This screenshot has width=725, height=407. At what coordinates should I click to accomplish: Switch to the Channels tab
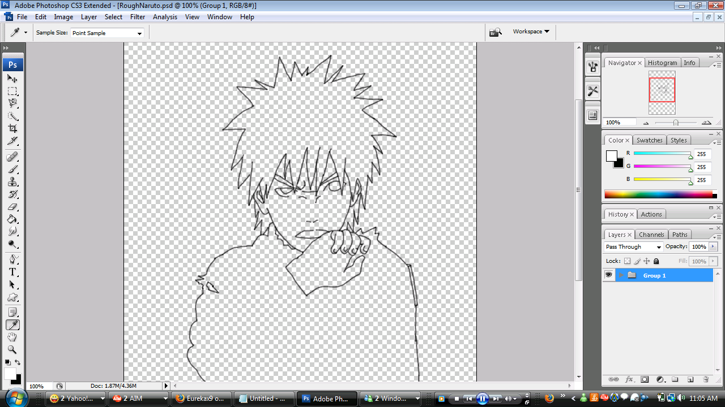pos(651,235)
